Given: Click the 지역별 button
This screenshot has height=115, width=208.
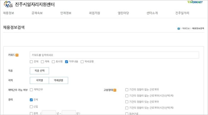Looking at the screenshot, I should (40, 80).
